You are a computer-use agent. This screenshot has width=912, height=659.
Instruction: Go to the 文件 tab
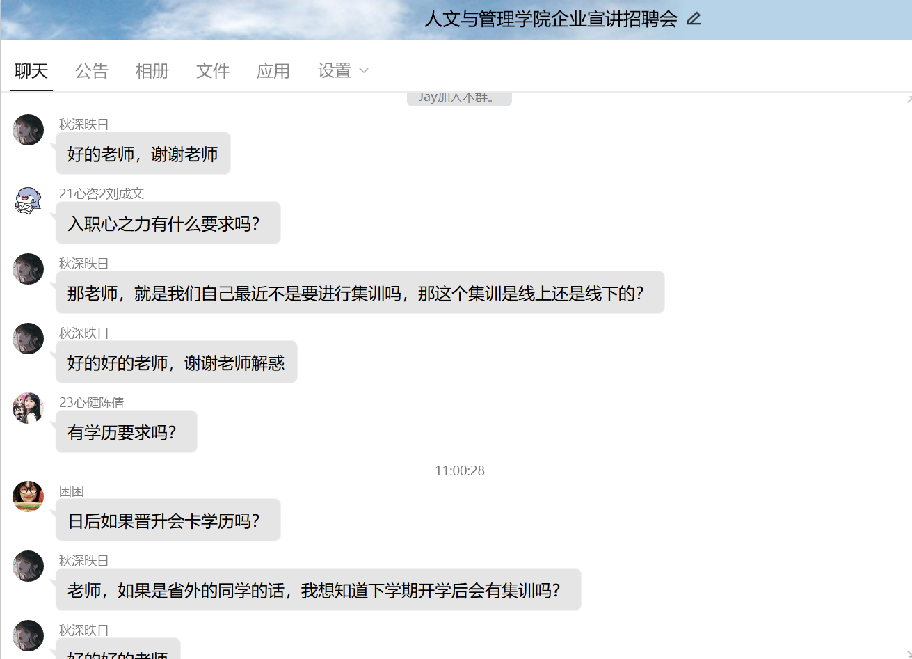pyautogui.click(x=213, y=71)
